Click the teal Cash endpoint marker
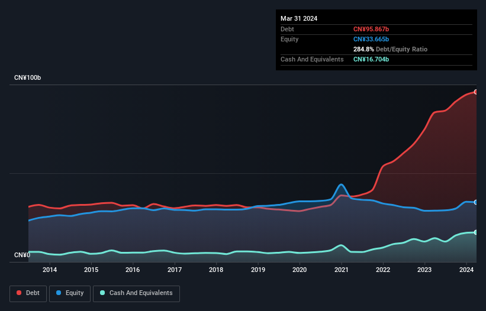This screenshot has width=486, height=311. click(x=476, y=232)
